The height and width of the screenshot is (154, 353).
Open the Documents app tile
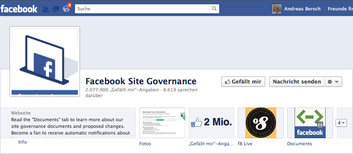pyautogui.click(x=310, y=122)
